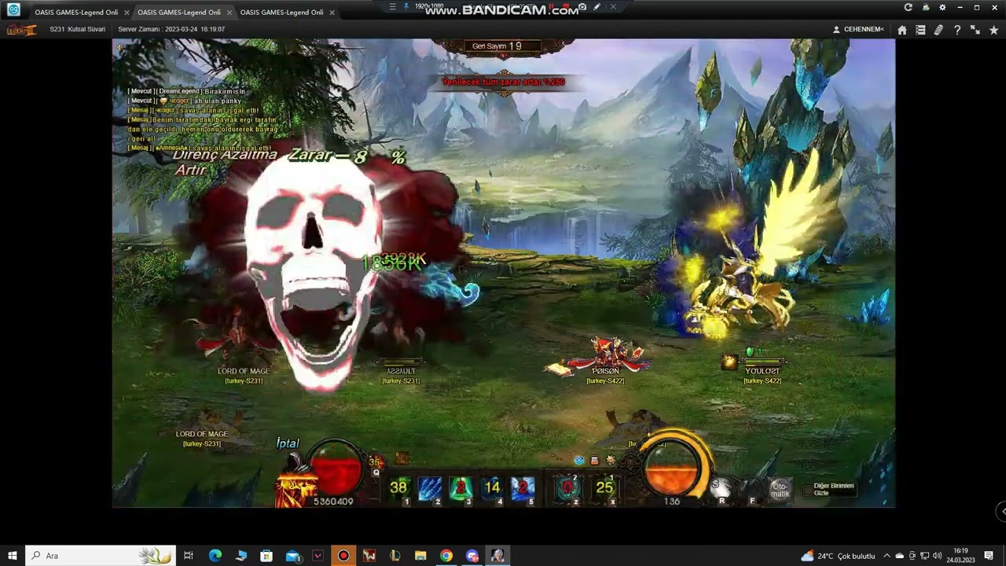Use skill slot 5 with blue icon
The width and height of the screenshot is (1006, 566).
(523, 487)
